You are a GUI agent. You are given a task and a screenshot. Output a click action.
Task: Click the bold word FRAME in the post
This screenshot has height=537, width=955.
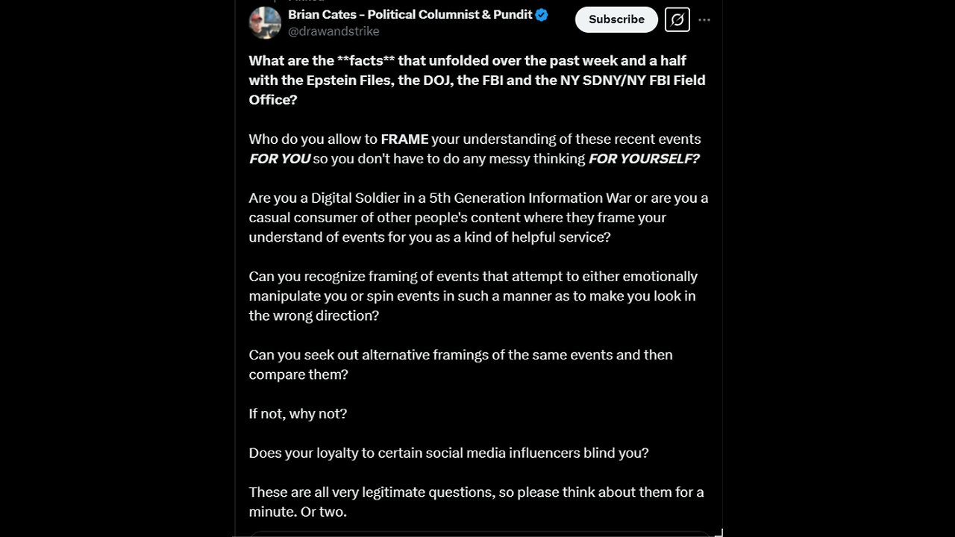click(x=404, y=139)
